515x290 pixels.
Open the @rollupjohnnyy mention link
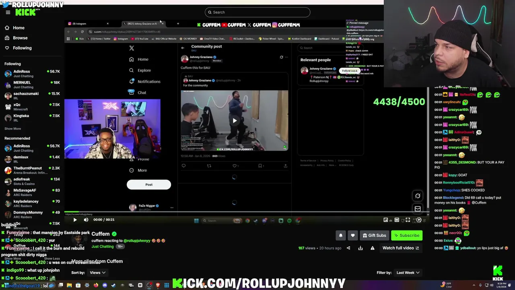[x=137, y=241]
